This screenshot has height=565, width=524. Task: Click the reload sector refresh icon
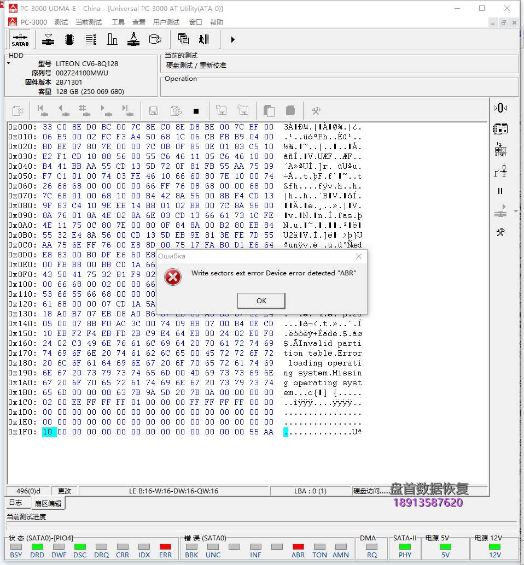click(176, 110)
